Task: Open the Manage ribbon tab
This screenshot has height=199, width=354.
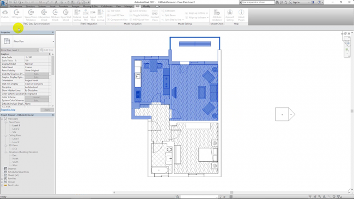Action: point(128,7)
